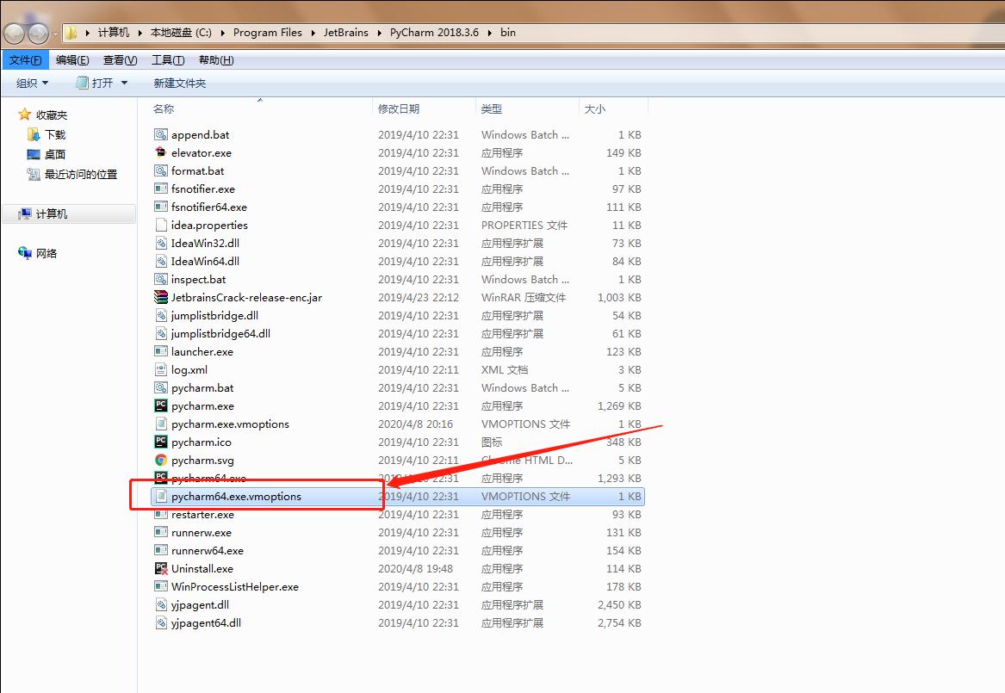Viewport: 1005px width, 693px height.
Task: Click the elevator.exe file icon
Action: (x=160, y=152)
